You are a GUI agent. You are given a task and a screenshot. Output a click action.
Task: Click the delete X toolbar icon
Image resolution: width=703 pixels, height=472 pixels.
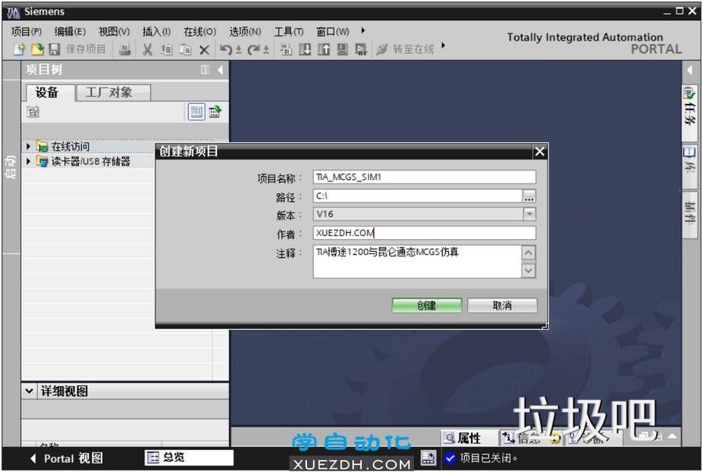tap(204, 49)
